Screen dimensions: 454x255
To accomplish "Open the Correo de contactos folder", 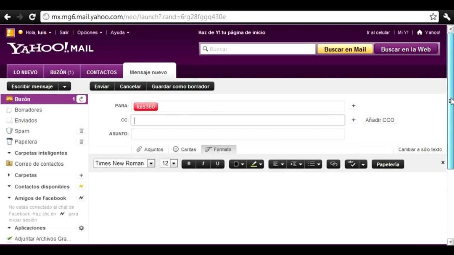I will click(39, 164).
